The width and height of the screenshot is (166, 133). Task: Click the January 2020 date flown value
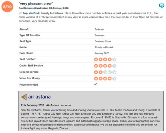[102, 53]
